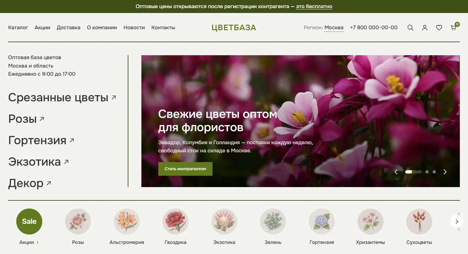Click the ЦВЕТБАЗА logo
Screen dimensions: 468x254
tap(234, 28)
